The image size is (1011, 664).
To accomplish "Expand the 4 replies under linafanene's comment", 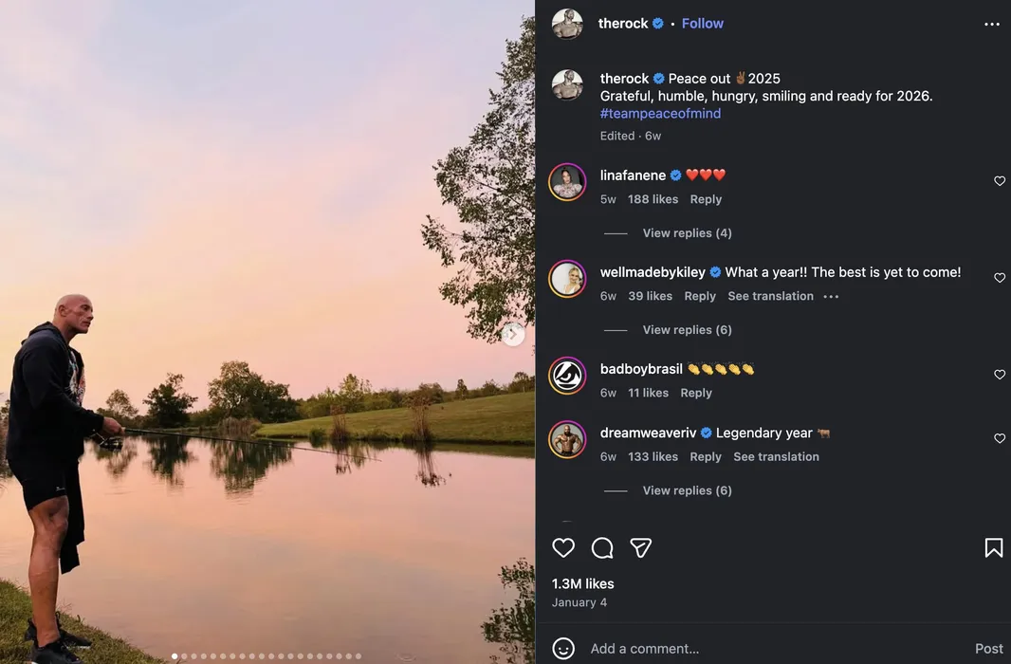I will click(x=687, y=233).
